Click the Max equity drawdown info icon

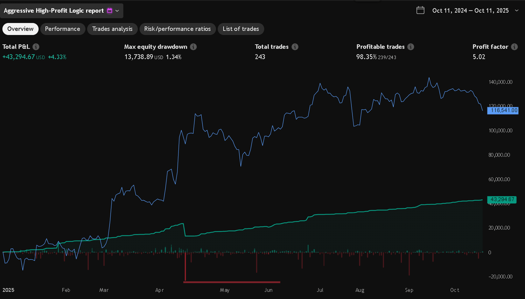[x=193, y=47]
